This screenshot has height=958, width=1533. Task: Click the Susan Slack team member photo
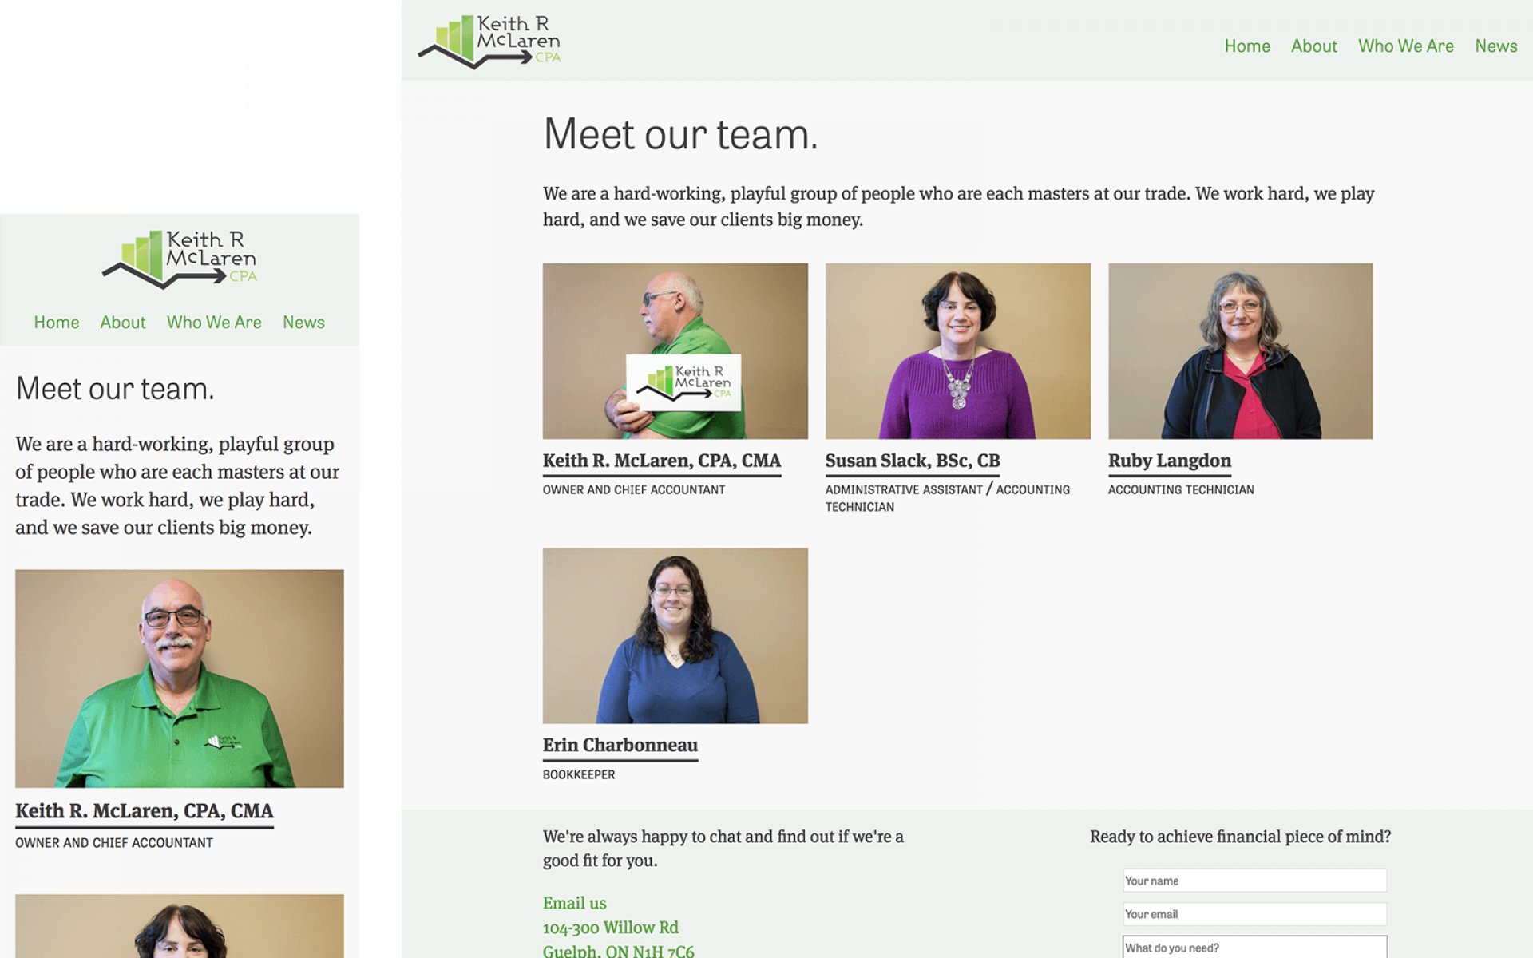958,350
